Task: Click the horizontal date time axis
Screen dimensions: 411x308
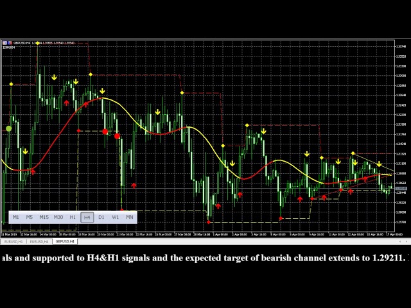Action: pyautogui.click(x=193, y=235)
